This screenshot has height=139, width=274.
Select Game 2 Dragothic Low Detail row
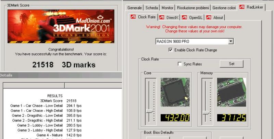[x=47, y=115]
